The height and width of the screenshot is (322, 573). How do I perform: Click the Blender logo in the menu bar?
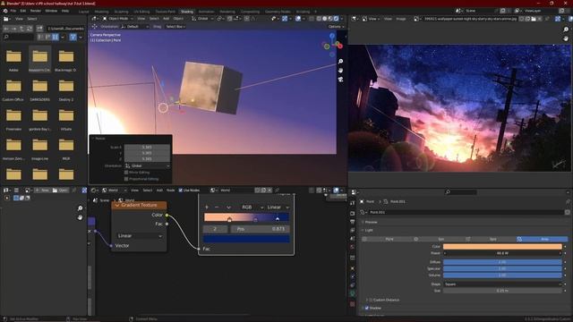click(x=5, y=11)
